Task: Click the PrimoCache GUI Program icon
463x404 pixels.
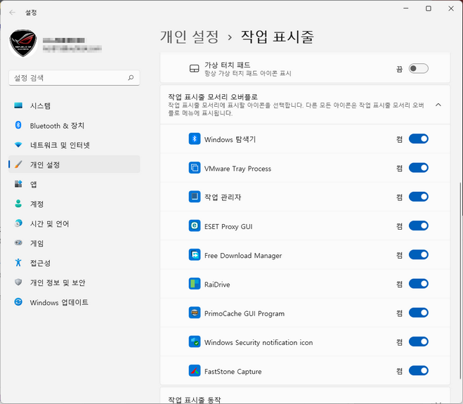Action: [x=195, y=313]
